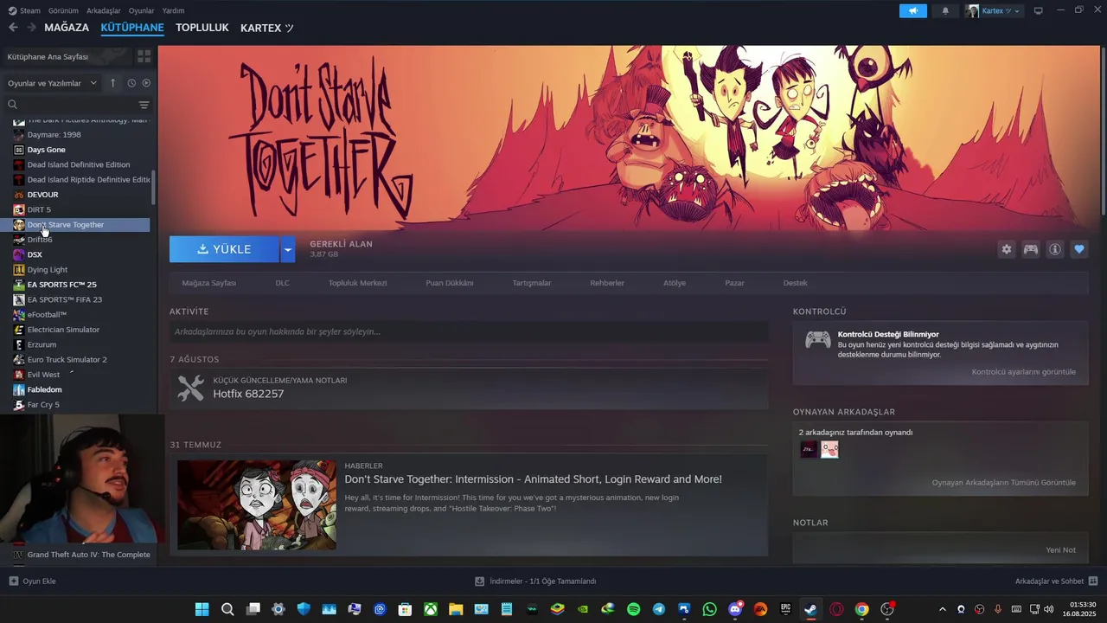Open first friend avatar in Oynayan Arkadaşlar
The width and height of the screenshot is (1107, 623).
click(x=809, y=449)
